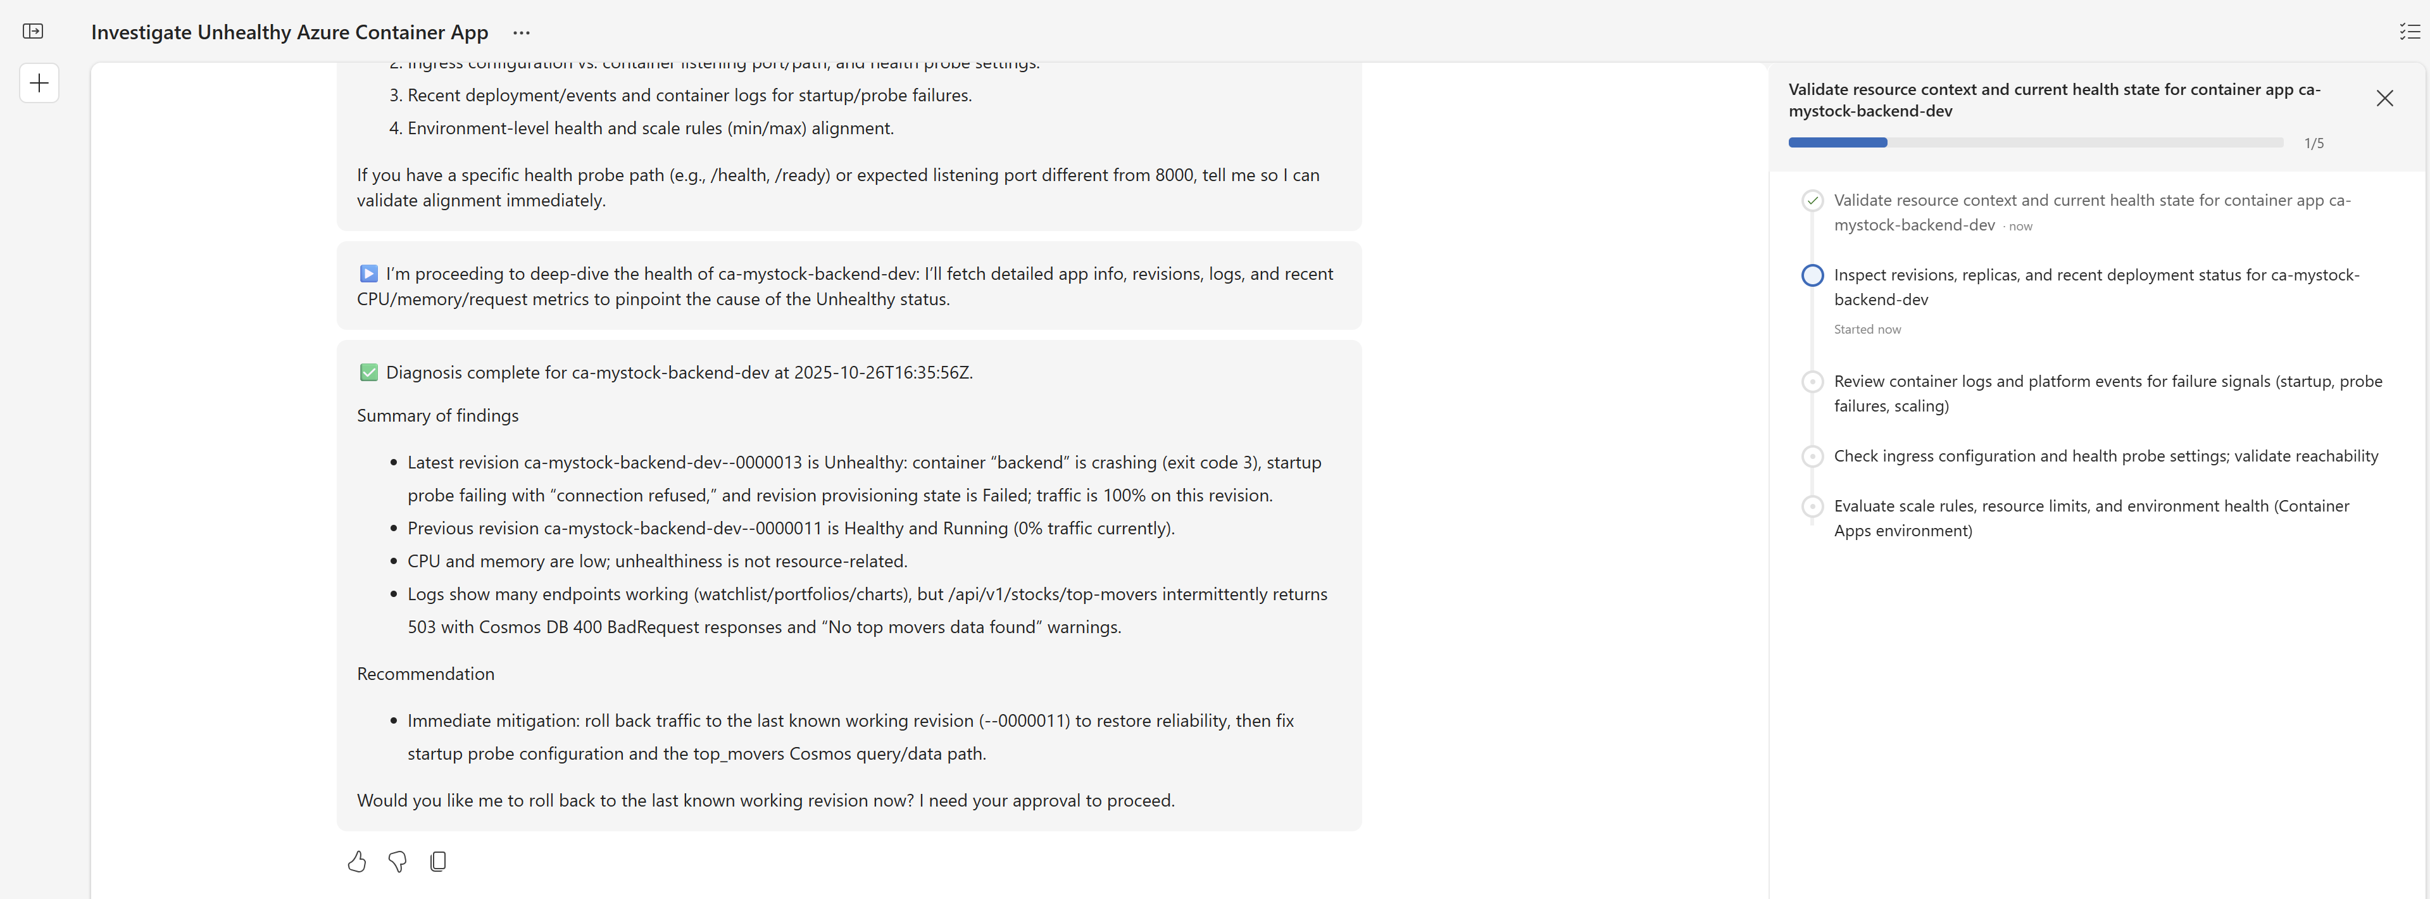2430x899 pixels.
Task: Click the blue play emoji icon
Action: tap(369, 273)
